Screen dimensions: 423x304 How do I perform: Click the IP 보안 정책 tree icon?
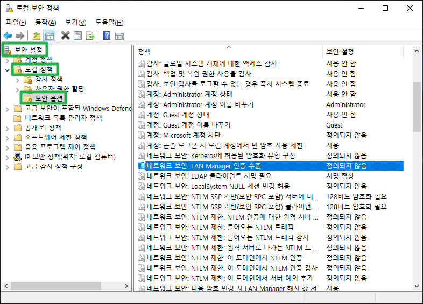click(18, 157)
